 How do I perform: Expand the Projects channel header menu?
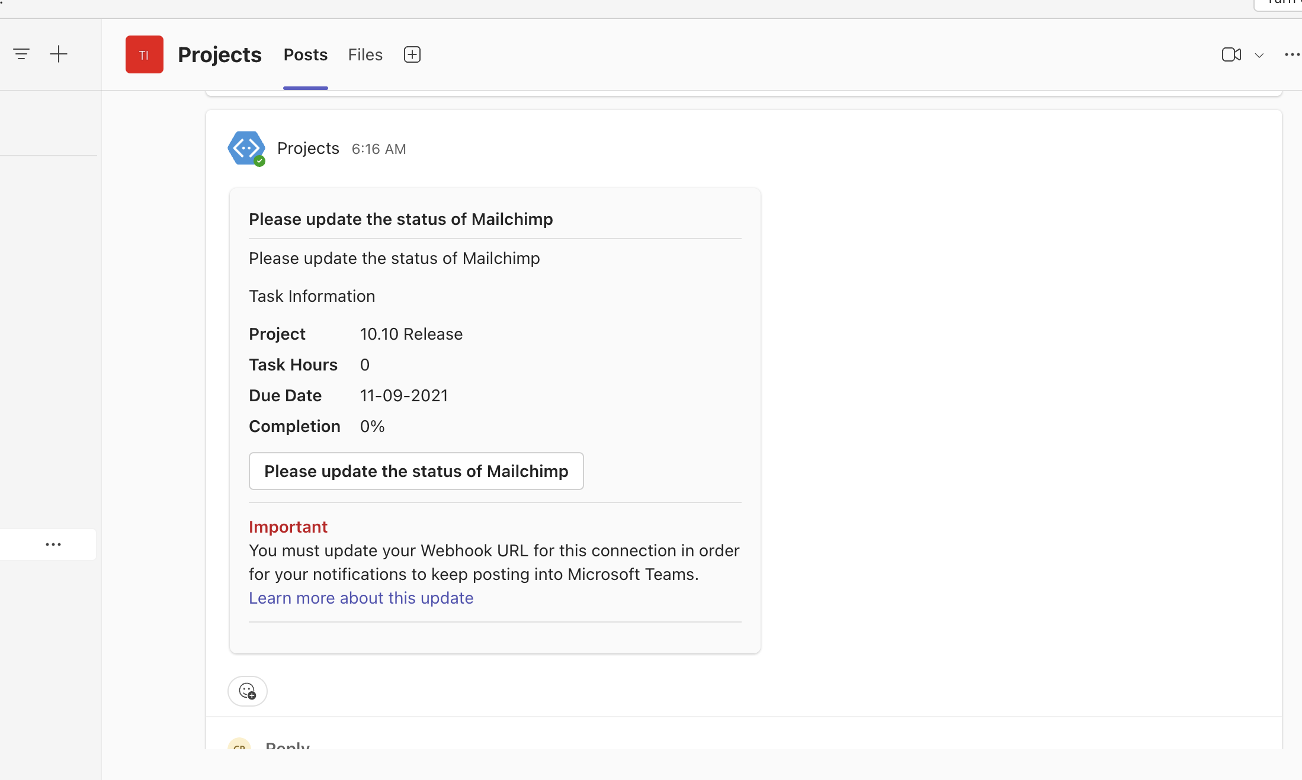pos(219,54)
